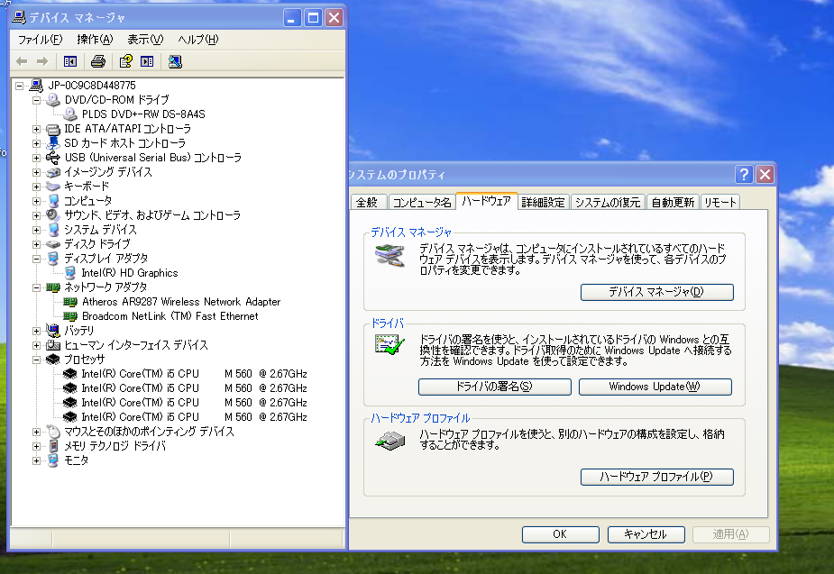Switch to the コンピュータ名 tab
The image size is (834, 574).
pyautogui.click(x=422, y=203)
